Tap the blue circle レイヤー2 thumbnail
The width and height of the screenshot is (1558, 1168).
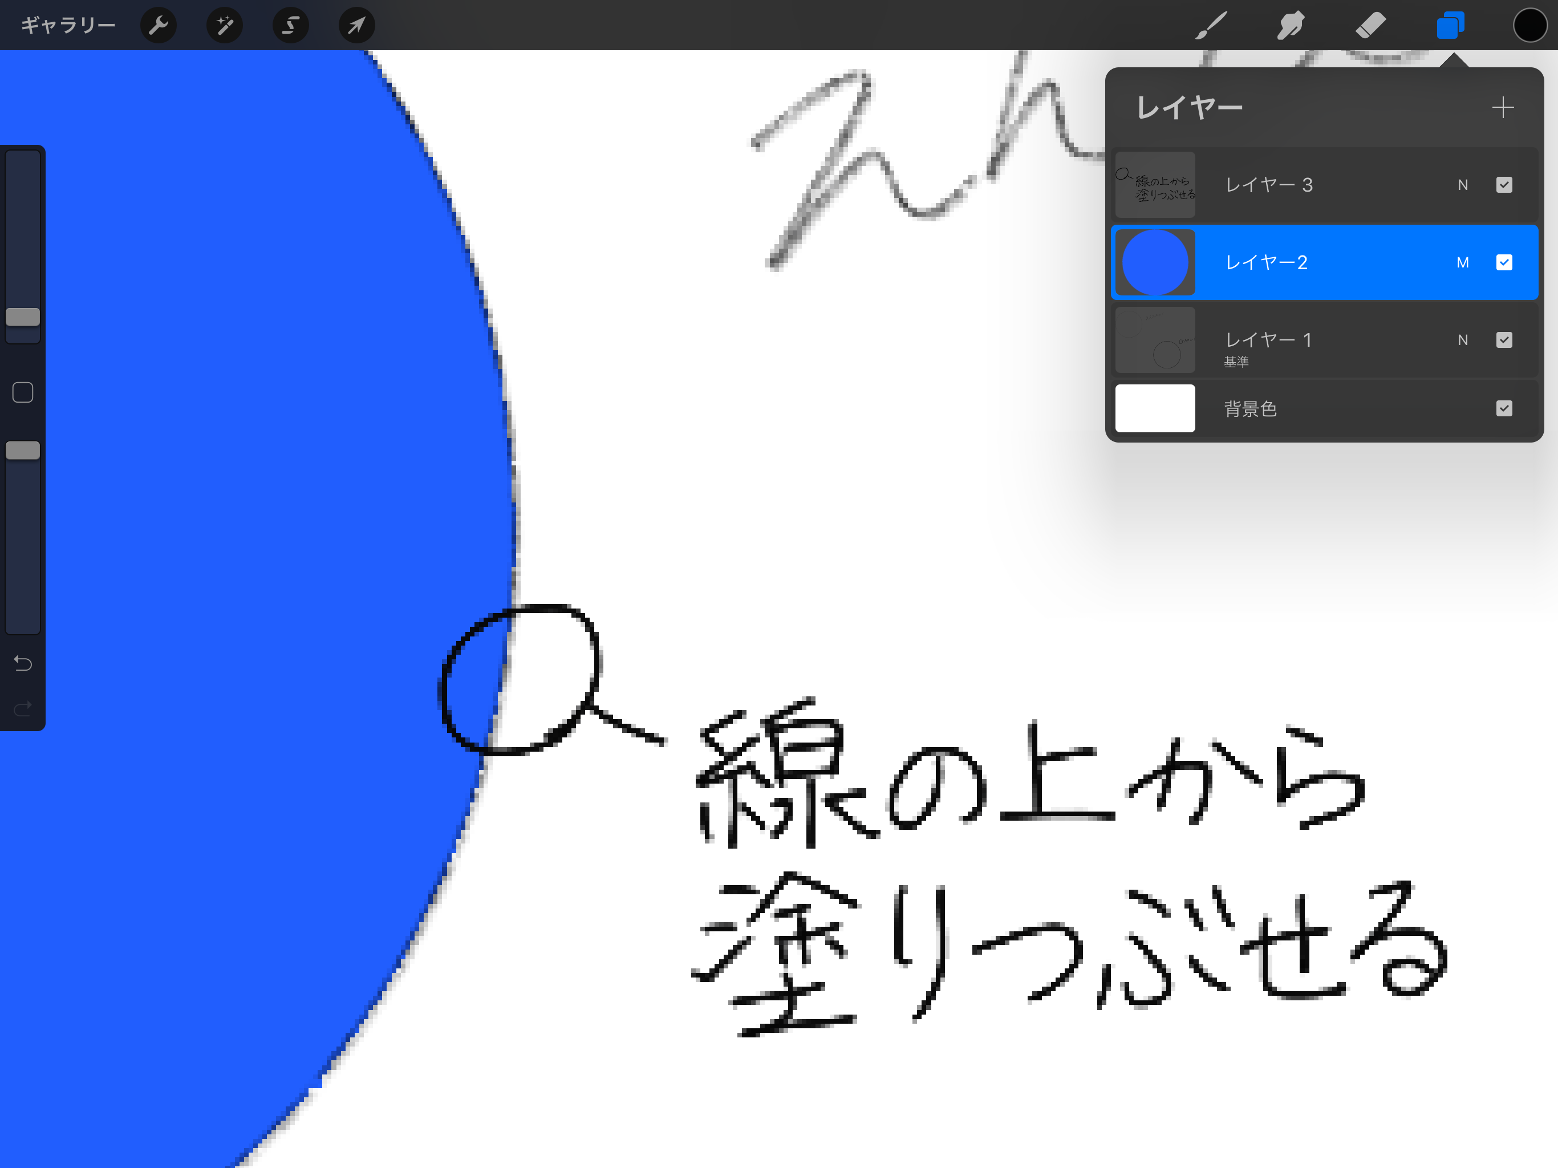[1155, 262]
